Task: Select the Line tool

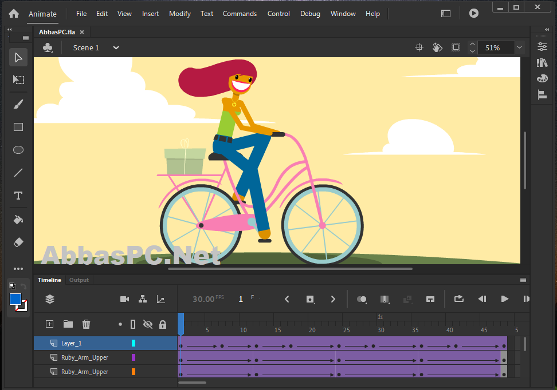Action: click(18, 173)
